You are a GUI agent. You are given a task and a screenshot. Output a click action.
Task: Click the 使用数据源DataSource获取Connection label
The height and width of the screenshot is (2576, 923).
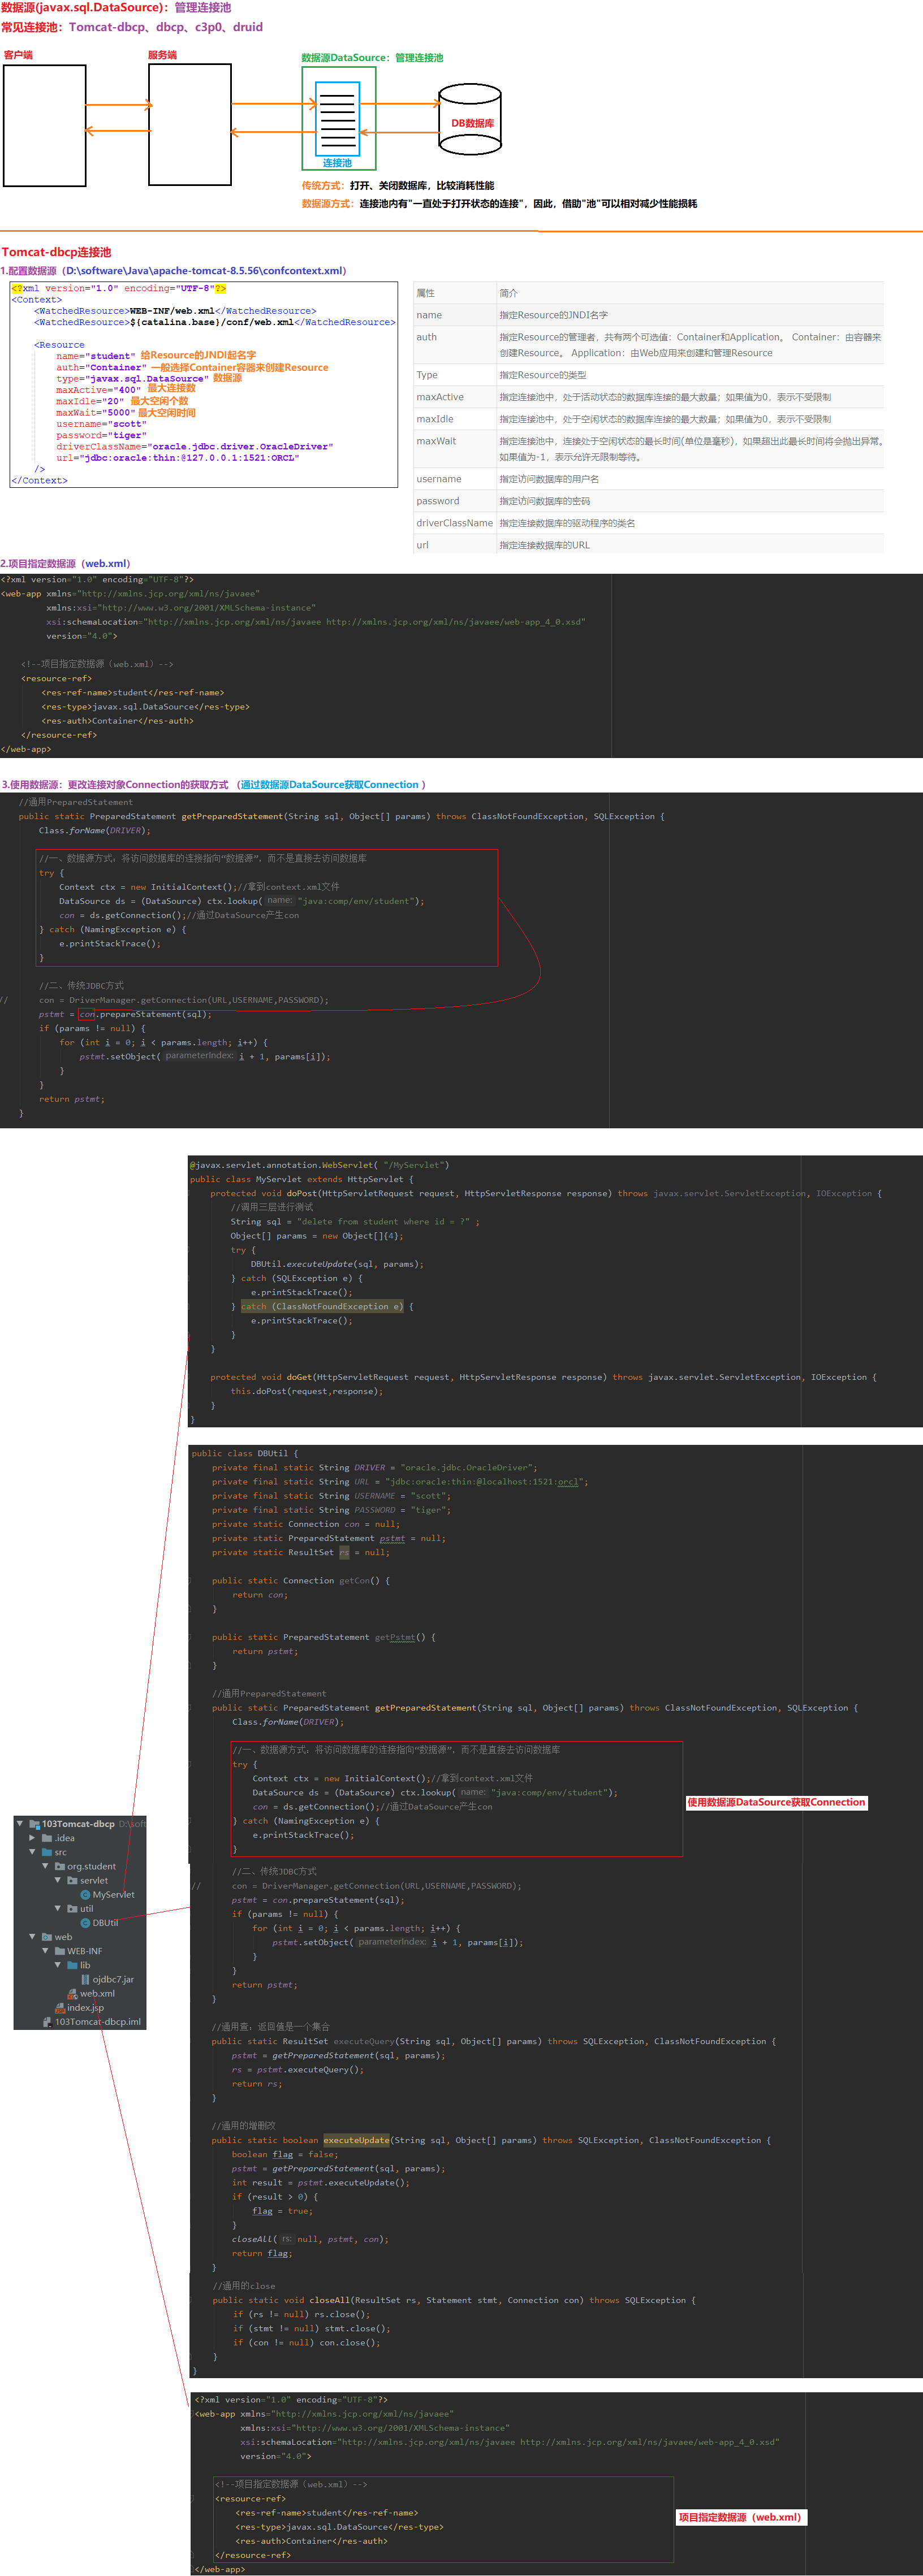point(775,1802)
